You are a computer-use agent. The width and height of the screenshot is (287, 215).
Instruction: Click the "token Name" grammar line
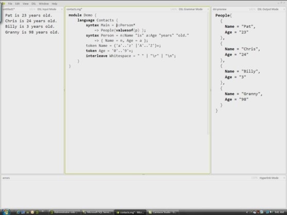pyautogui.click(x=123, y=45)
